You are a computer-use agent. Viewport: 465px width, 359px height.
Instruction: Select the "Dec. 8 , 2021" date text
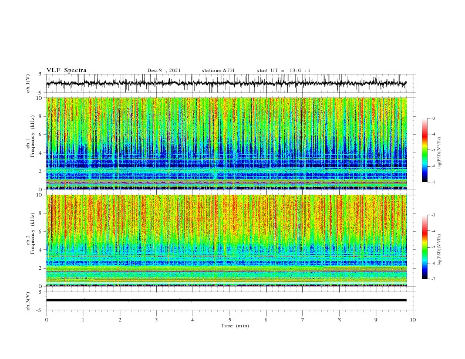[164, 70]
